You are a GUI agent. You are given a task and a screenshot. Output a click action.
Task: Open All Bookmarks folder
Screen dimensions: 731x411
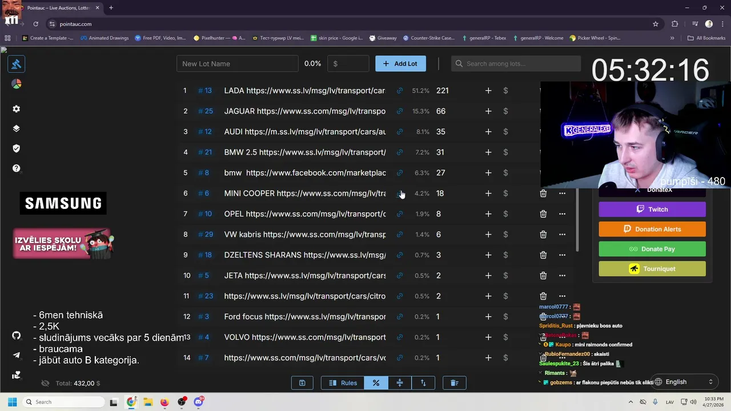click(706, 38)
